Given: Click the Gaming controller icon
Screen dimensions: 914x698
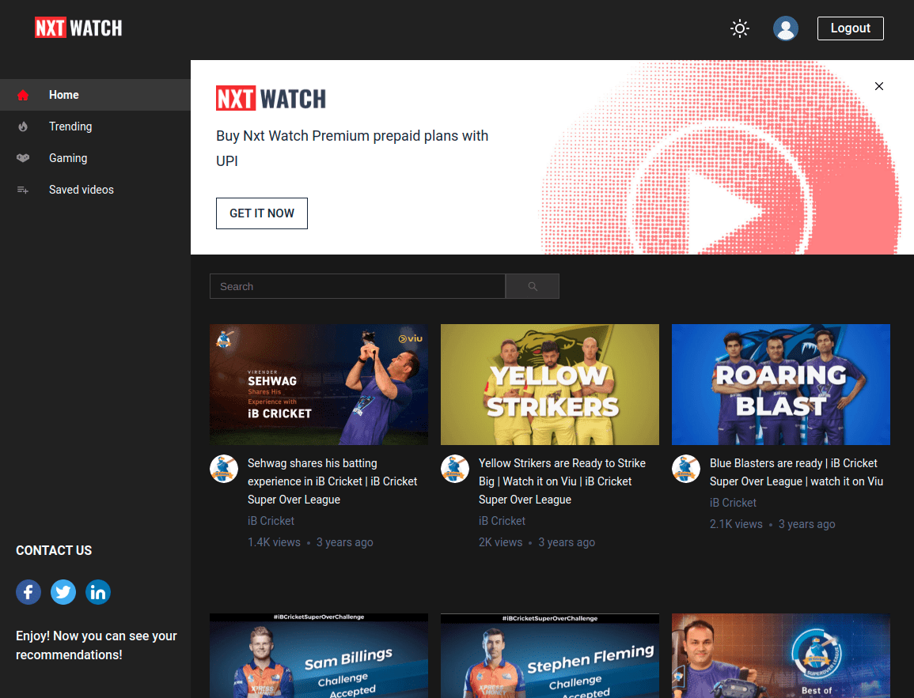Looking at the screenshot, I should 23,158.
